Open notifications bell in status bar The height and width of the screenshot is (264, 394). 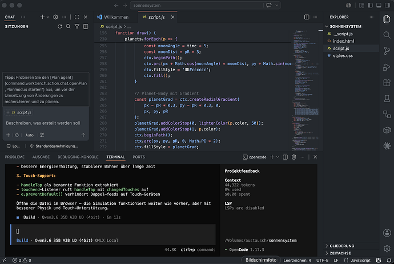[389, 260]
